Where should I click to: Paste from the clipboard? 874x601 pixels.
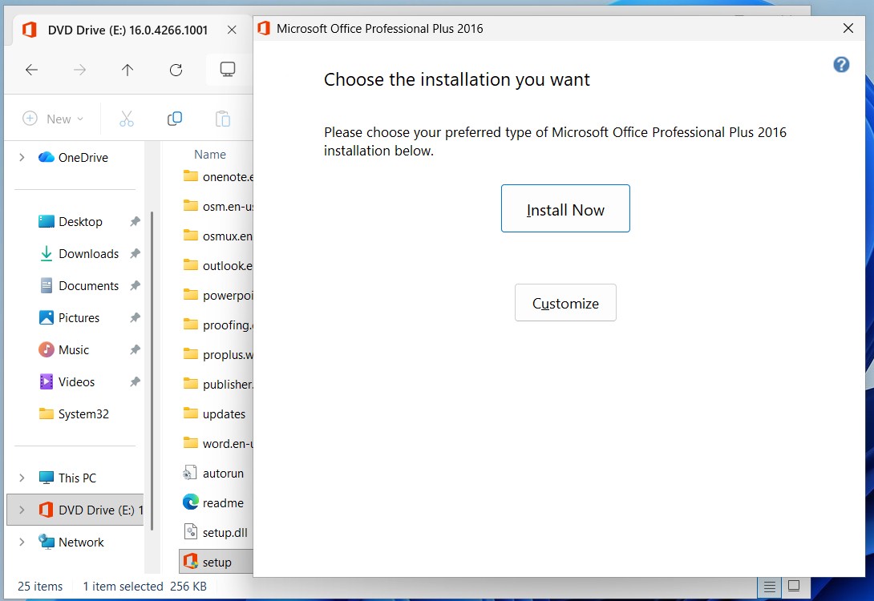(222, 117)
